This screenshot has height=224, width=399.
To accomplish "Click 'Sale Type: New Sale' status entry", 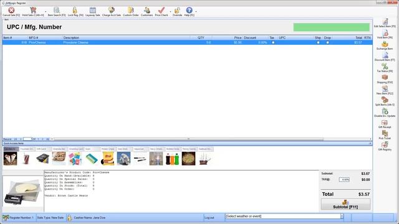I will (50, 218).
